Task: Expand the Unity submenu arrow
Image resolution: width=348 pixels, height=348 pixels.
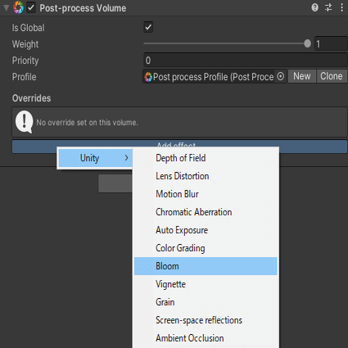Action: (x=126, y=158)
